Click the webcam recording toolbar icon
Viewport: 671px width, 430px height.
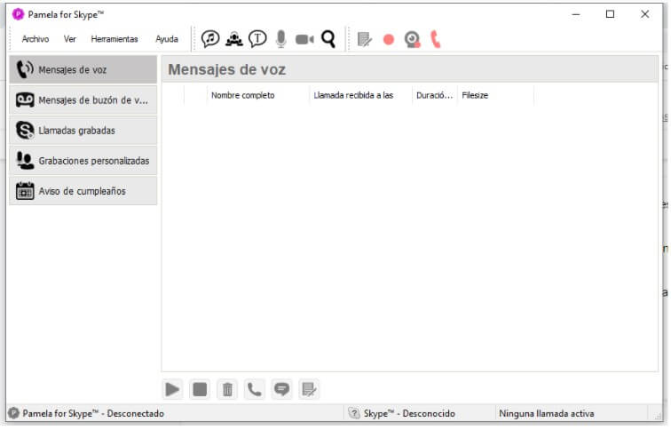[413, 40]
